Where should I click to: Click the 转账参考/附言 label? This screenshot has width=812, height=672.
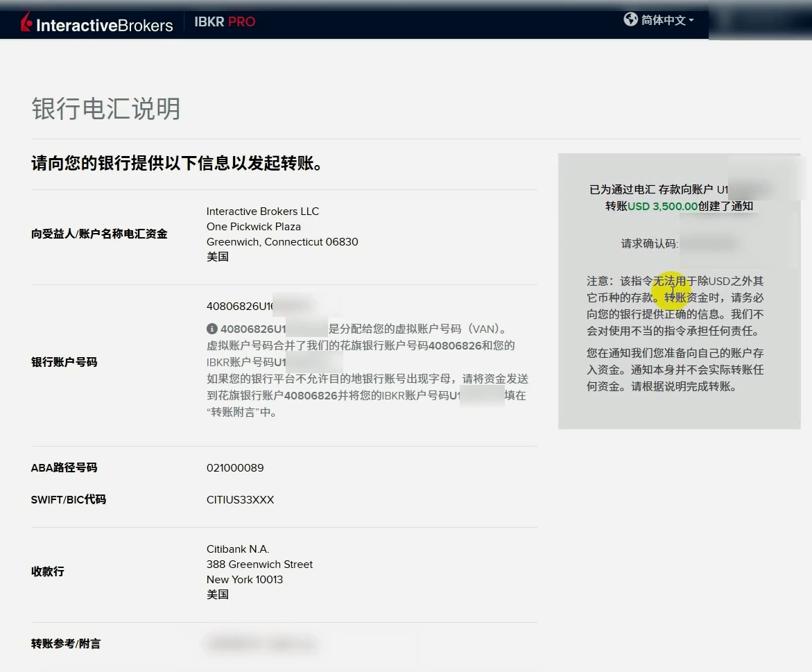[x=66, y=644]
